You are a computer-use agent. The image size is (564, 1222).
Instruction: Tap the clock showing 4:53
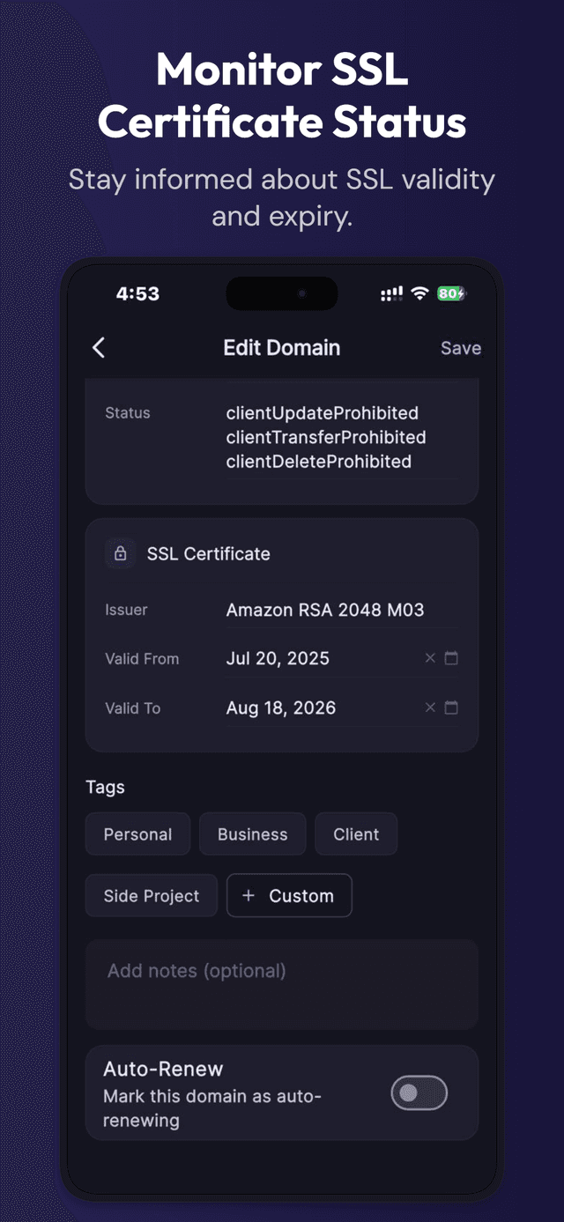pyautogui.click(x=137, y=293)
